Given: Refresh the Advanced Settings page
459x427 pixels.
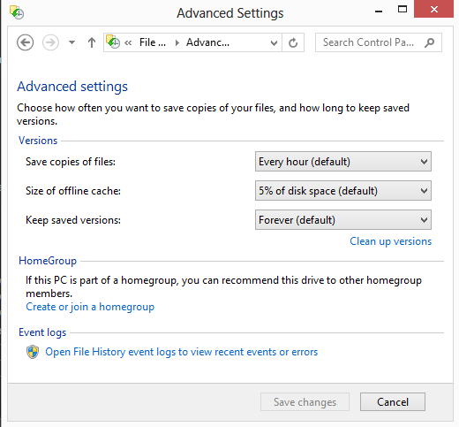Looking at the screenshot, I should (x=293, y=42).
